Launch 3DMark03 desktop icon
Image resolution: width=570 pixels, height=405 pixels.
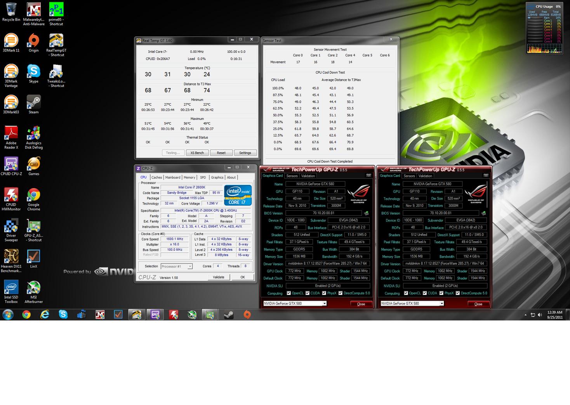11,104
